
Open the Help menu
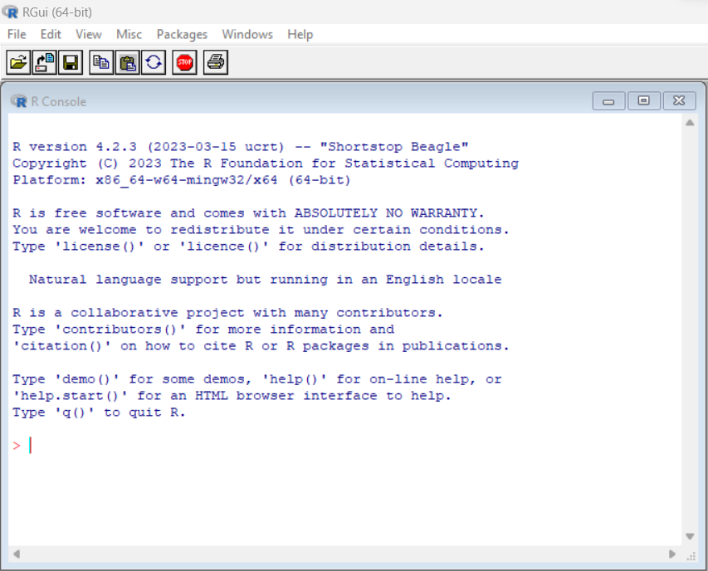(x=300, y=34)
